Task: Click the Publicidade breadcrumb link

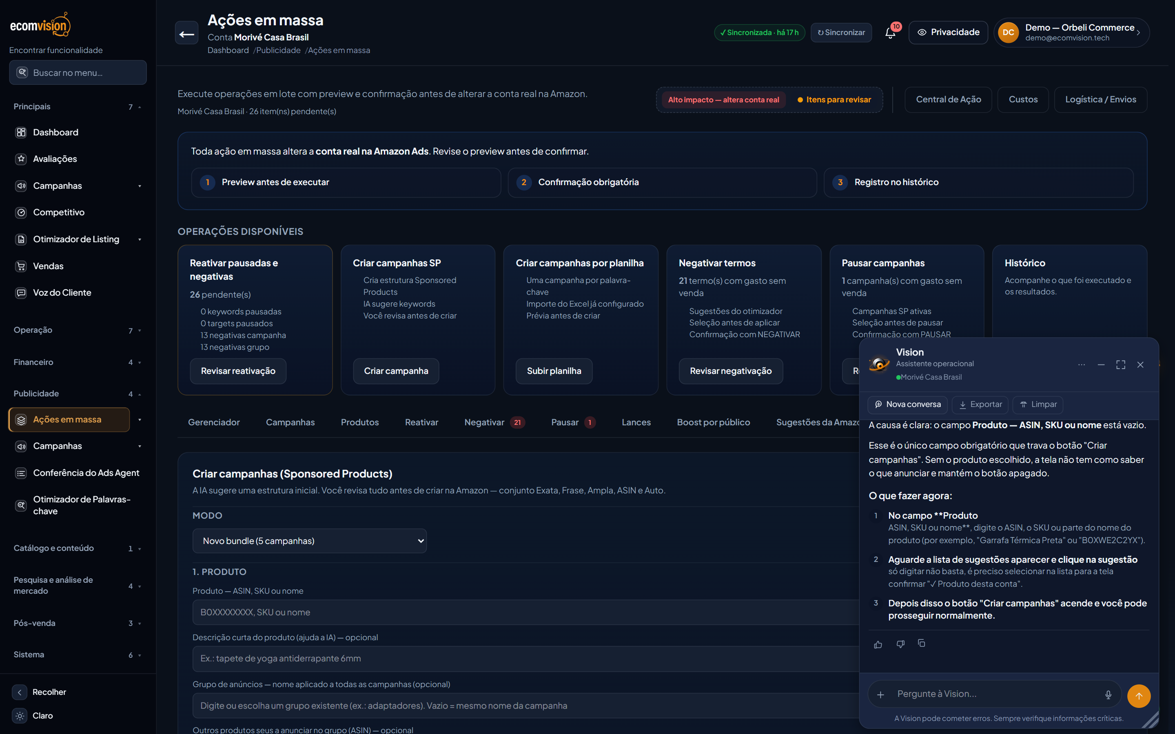Action: click(278, 51)
